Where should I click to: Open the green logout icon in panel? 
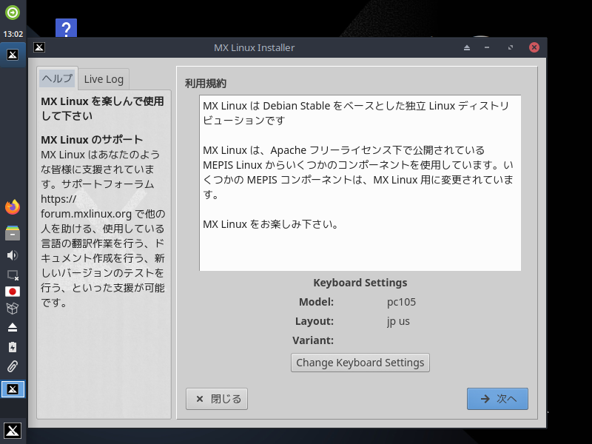point(13,13)
